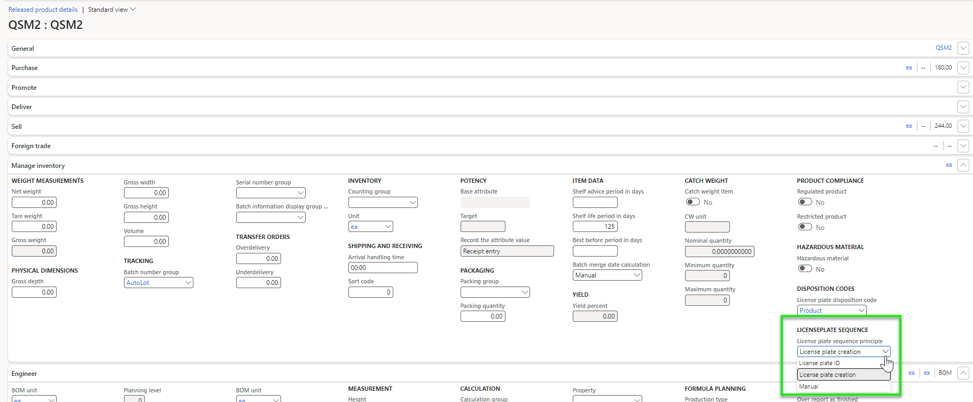Click the Gross weight field
The width and height of the screenshot is (973, 402).
(x=34, y=251)
